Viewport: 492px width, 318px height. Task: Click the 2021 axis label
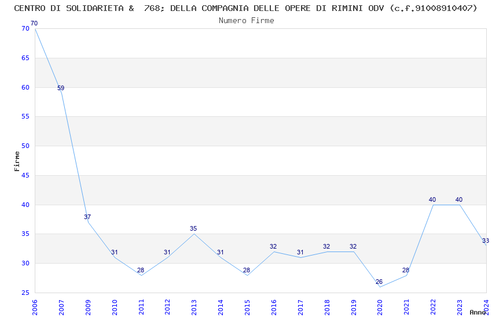tap(406, 308)
